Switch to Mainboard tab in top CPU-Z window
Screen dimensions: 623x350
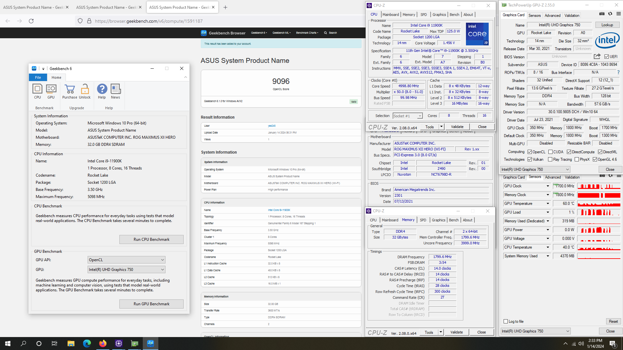[x=390, y=15]
